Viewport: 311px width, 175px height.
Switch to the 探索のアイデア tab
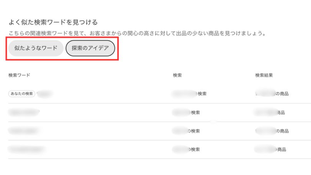90,48
